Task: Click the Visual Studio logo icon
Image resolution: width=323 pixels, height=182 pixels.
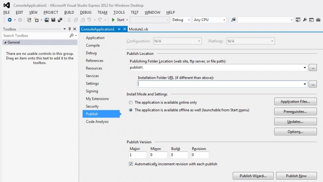Action: pyautogui.click(x=6, y=5)
